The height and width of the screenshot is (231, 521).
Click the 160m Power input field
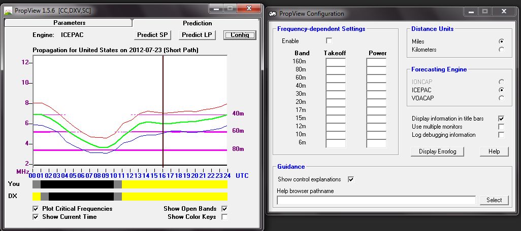point(376,62)
